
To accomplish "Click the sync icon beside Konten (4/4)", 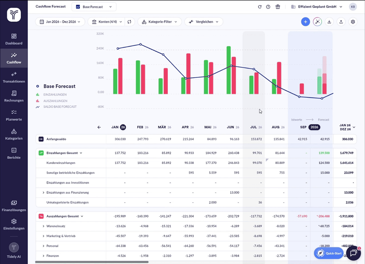I will [129, 22].
